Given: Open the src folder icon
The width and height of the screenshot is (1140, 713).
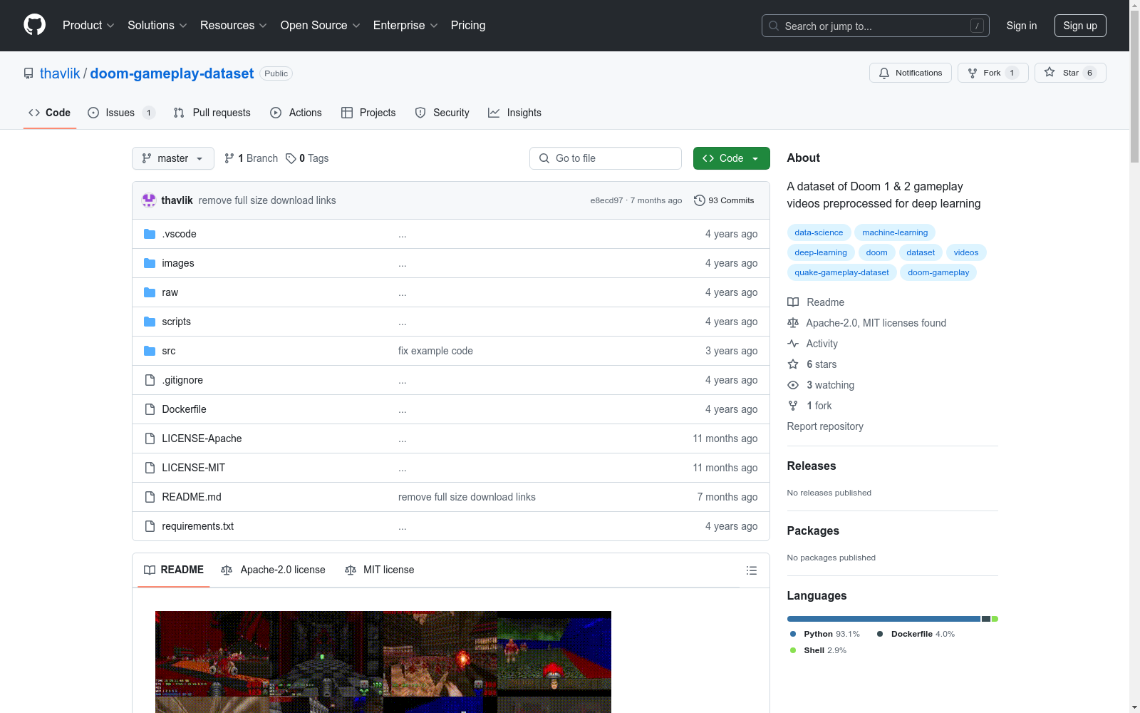Looking at the screenshot, I should 150,351.
